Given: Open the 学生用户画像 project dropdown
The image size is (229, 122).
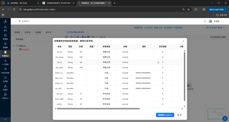Looking at the screenshot, I should coord(215,28).
